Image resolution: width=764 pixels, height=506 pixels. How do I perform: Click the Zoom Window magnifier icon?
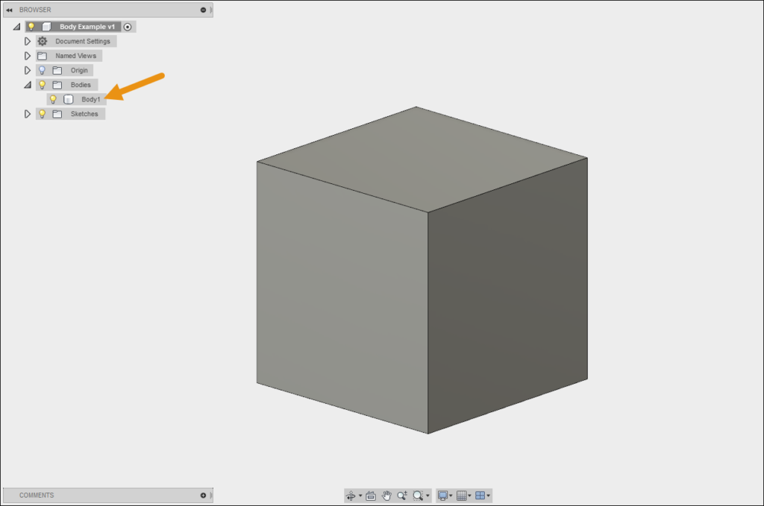tap(418, 496)
